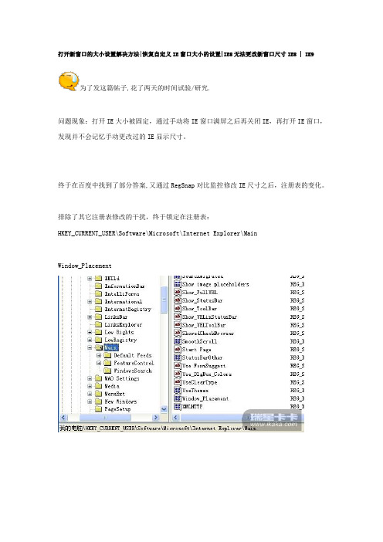
Task: Click the IETld folder icon
Action: 99,278
